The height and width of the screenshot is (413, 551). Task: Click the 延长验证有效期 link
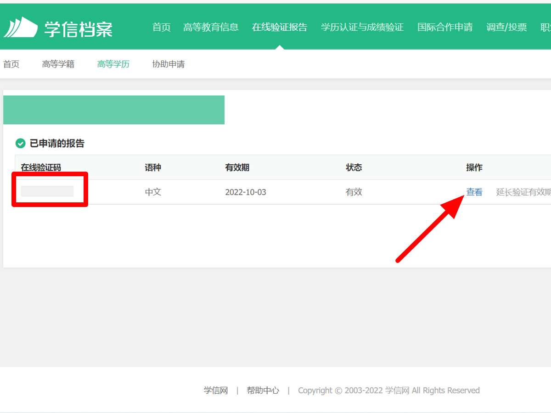tap(523, 192)
